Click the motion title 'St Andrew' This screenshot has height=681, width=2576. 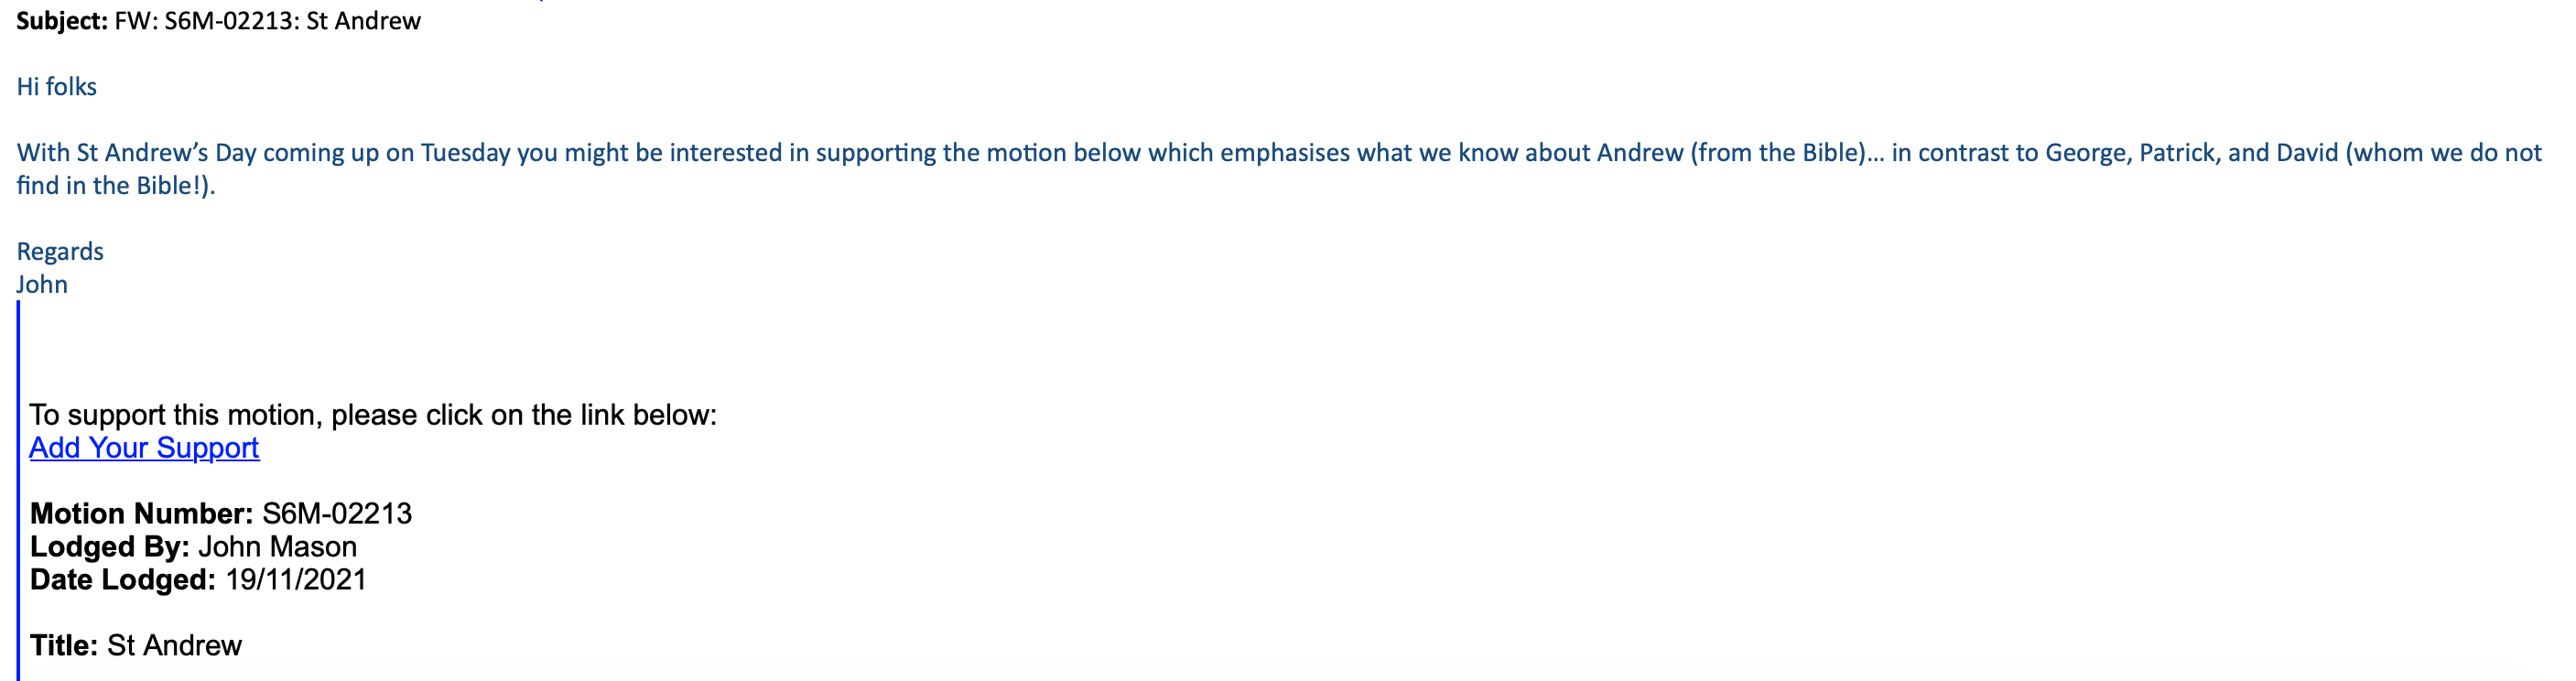(x=174, y=646)
